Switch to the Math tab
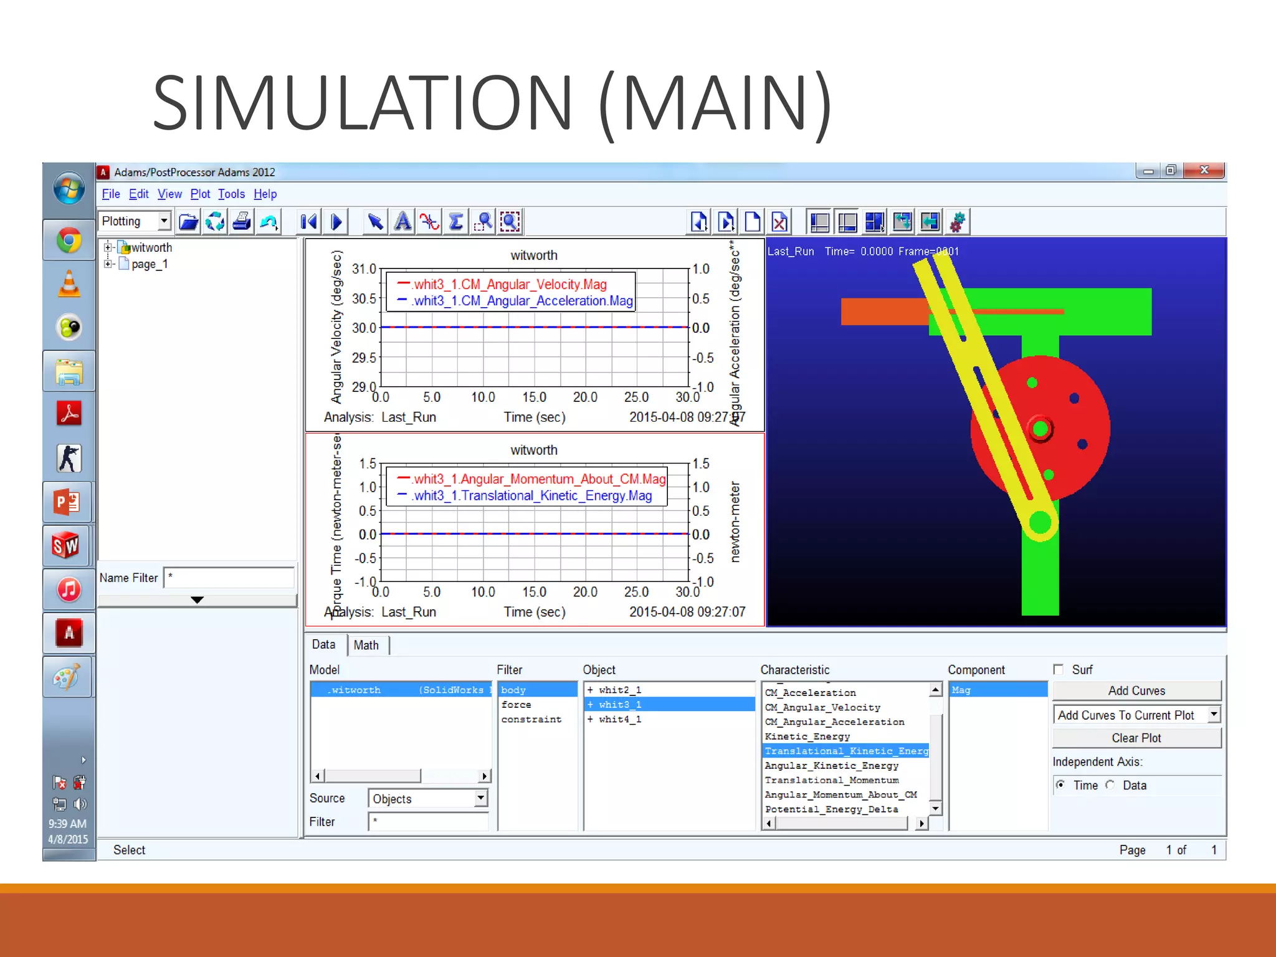The width and height of the screenshot is (1276, 957). tap(366, 645)
